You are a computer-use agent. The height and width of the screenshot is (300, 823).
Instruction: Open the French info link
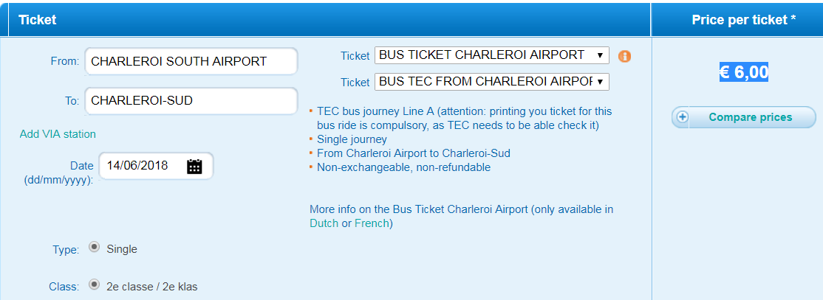tap(372, 223)
